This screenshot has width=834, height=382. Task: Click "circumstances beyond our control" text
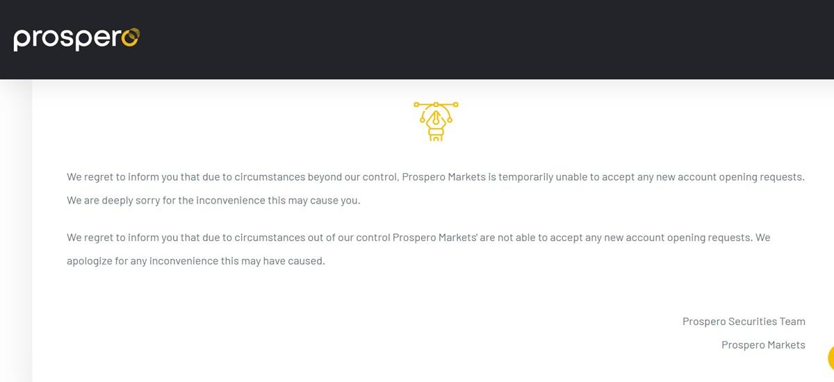[x=318, y=177]
